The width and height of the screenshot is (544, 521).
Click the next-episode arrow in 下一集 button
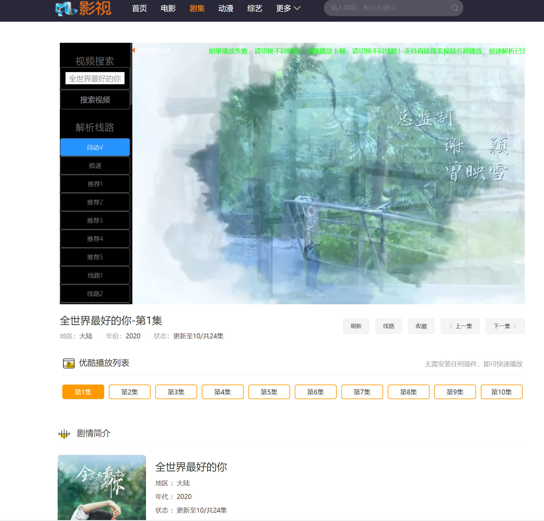515,326
